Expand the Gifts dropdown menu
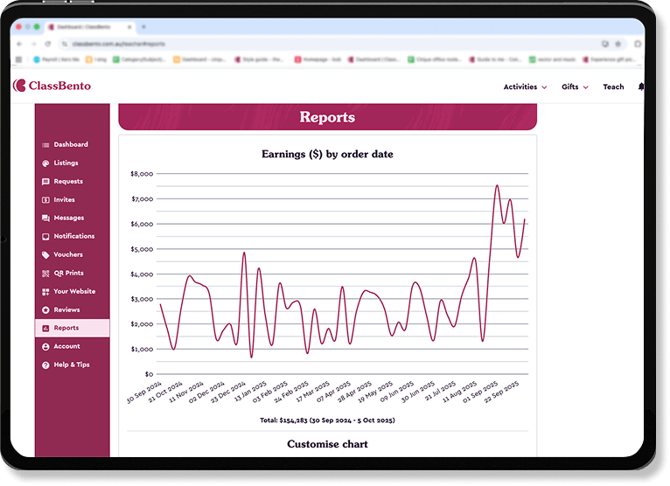The width and height of the screenshot is (670, 486). tap(575, 87)
